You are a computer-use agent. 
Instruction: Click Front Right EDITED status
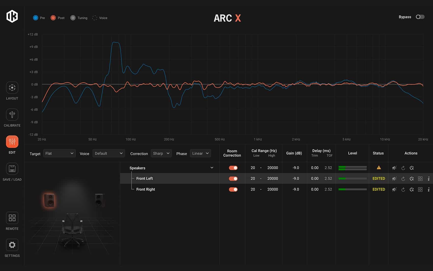click(x=379, y=189)
